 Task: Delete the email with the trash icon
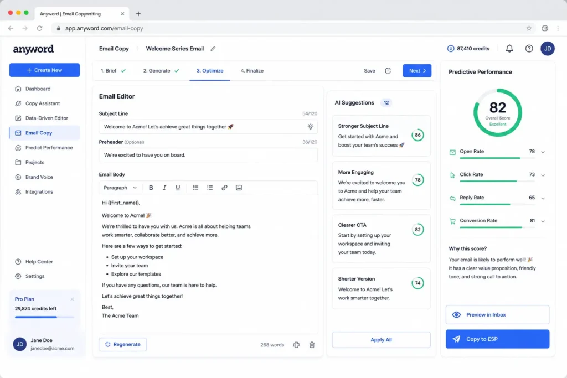pyautogui.click(x=312, y=345)
